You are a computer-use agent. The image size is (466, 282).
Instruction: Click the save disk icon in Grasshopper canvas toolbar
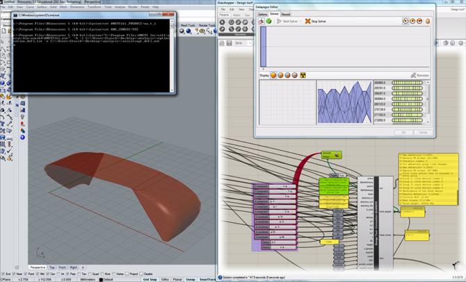[x=229, y=43]
